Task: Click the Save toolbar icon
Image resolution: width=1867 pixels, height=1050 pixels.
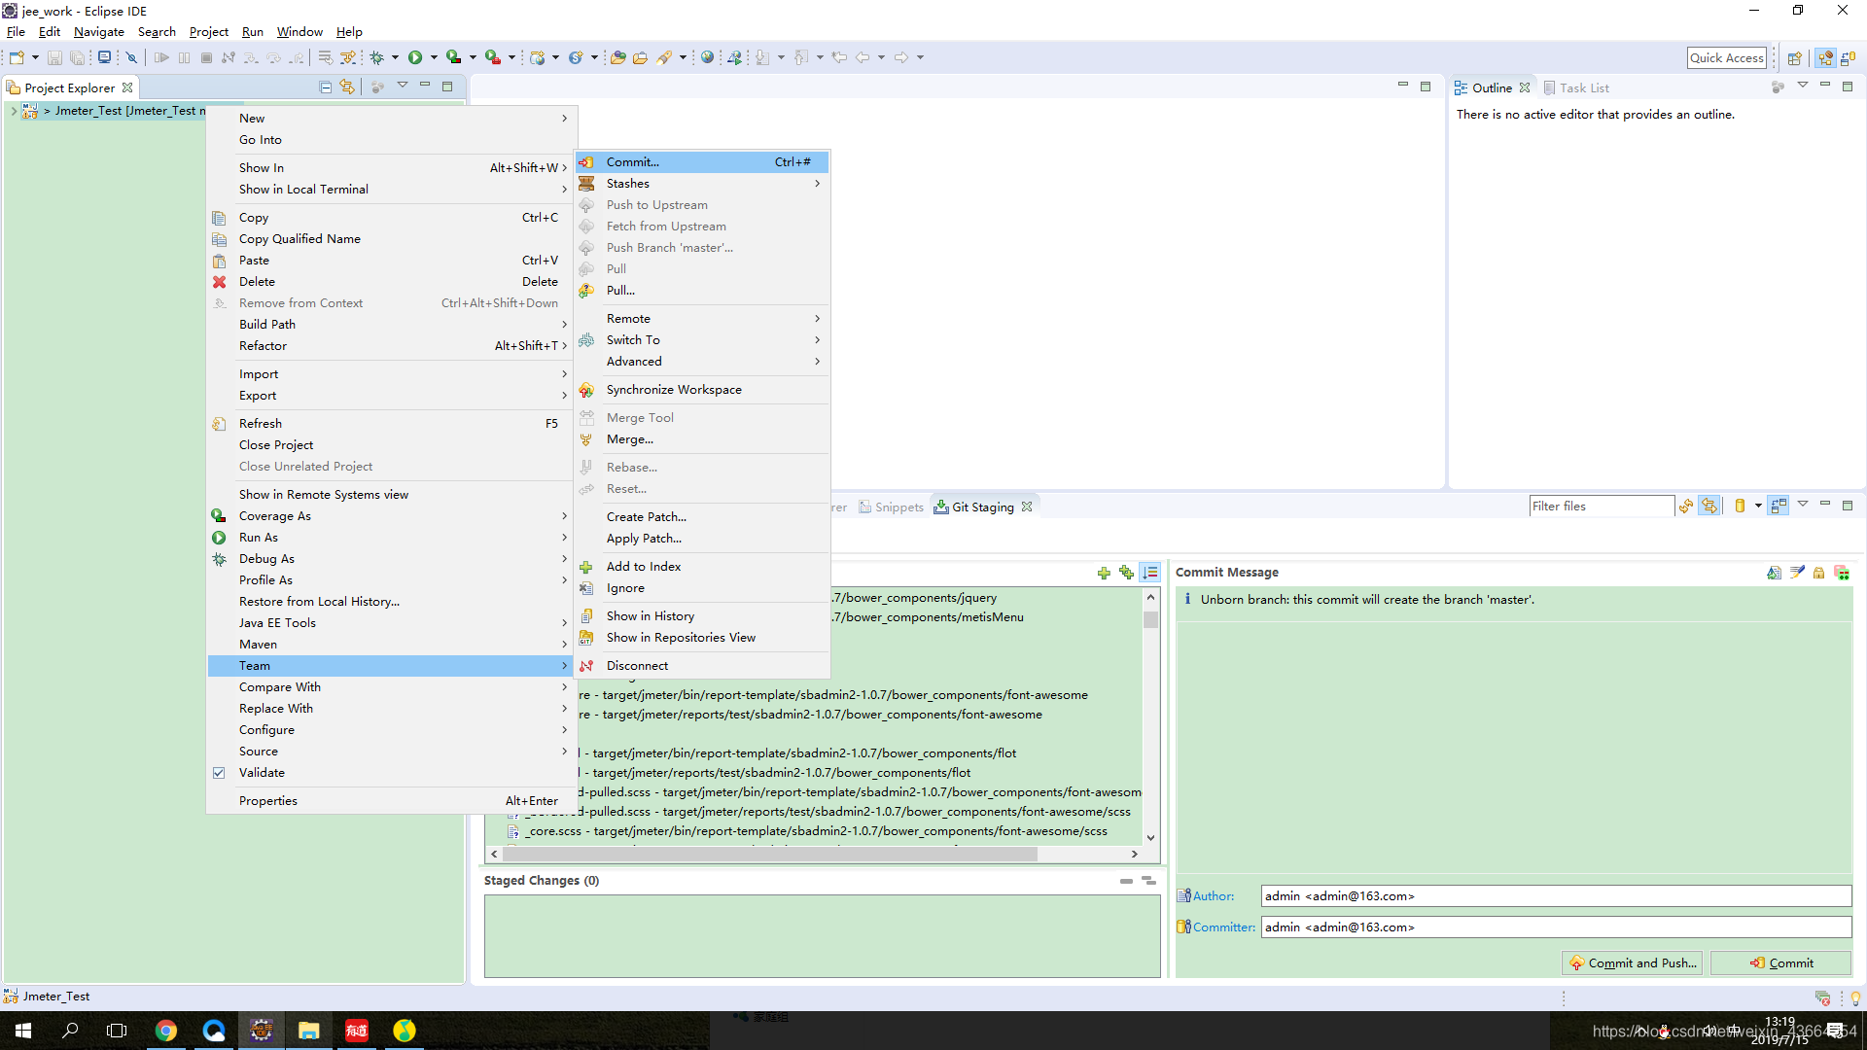Action: (54, 57)
